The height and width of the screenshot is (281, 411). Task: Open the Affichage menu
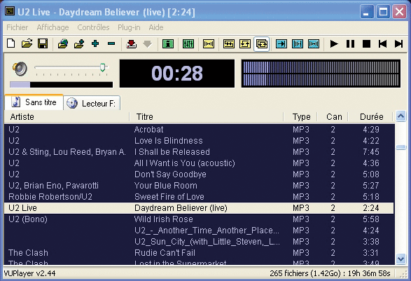(x=53, y=27)
